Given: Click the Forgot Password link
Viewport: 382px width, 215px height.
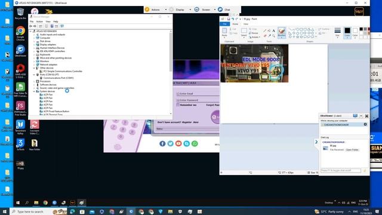Looking at the screenshot, I should pos(212,105).
